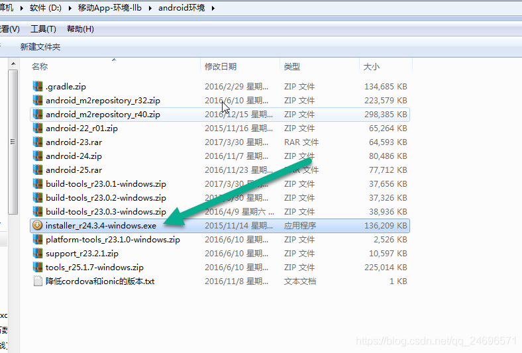Image resolution: width=522 pixels, height=353 pixels.
Task: Go to android环境 in address bar
Action: 182,8
